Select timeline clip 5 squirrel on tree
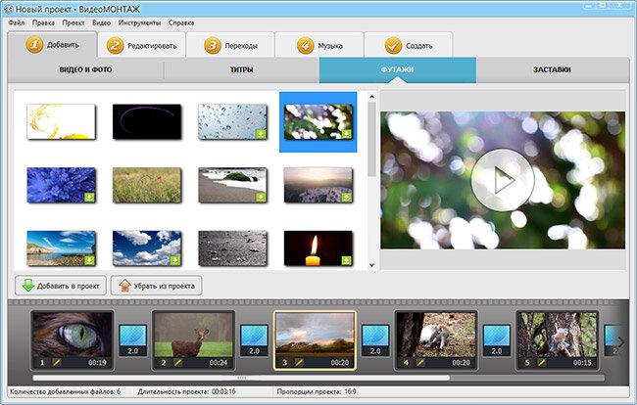Screen dimensions: 637x405 click(557, 340)
